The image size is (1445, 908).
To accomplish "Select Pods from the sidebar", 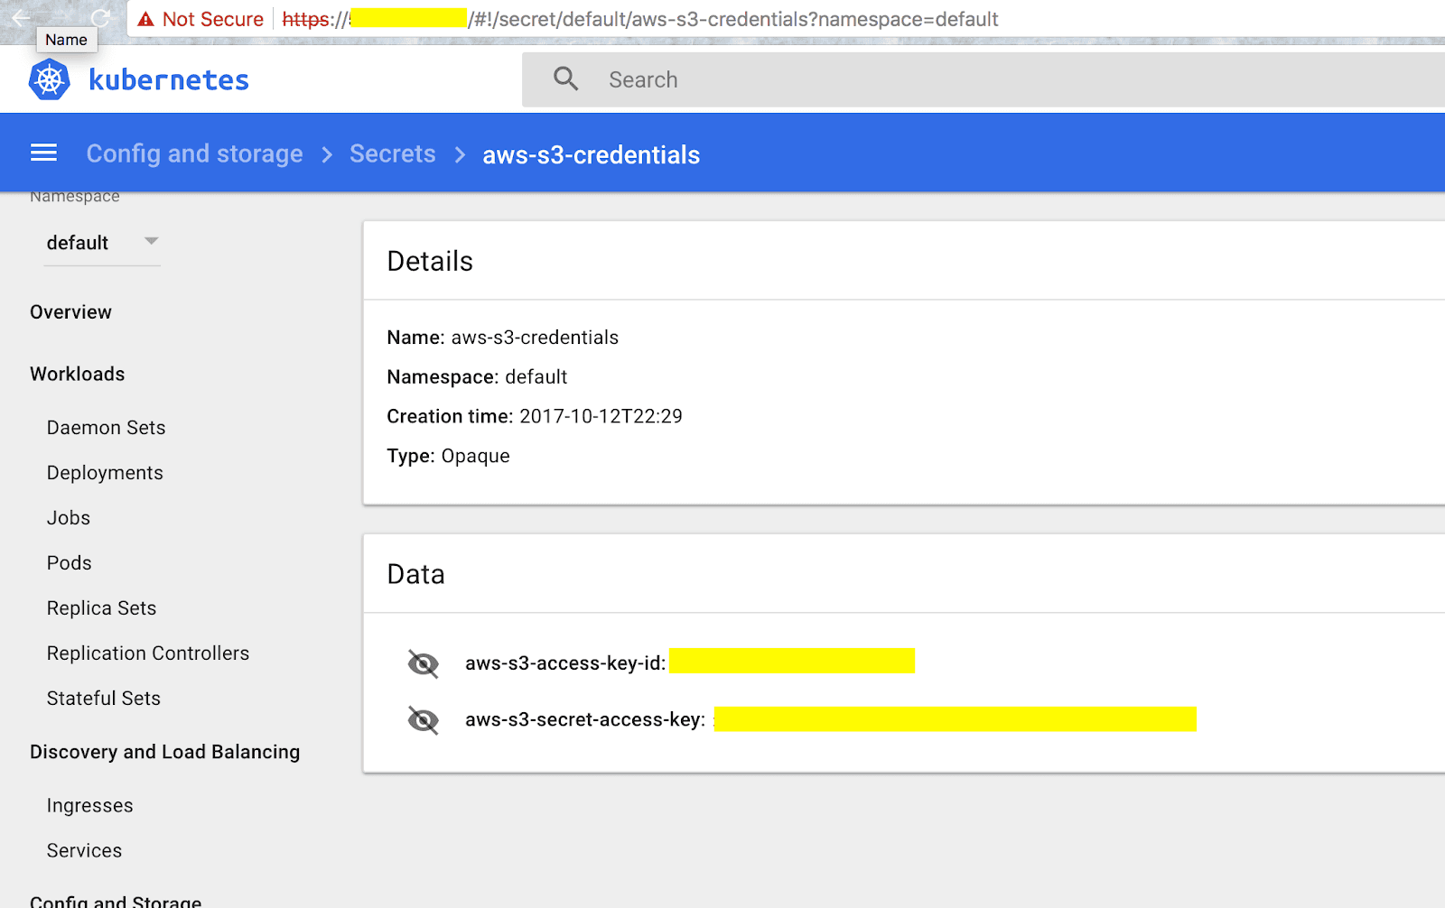I will pyautogui.click(x=69, y=562).
